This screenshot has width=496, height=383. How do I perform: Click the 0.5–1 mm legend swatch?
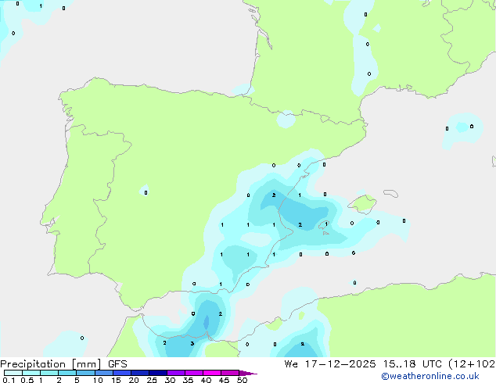tap(31, 373)
